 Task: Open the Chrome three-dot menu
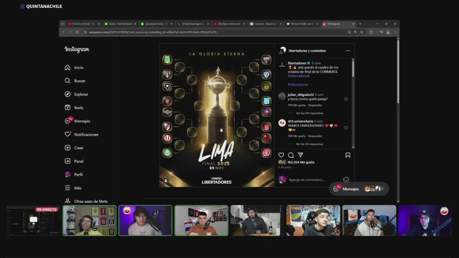[x=395, y=32]
